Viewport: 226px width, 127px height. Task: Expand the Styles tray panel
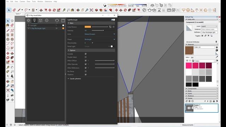point(202,91)
